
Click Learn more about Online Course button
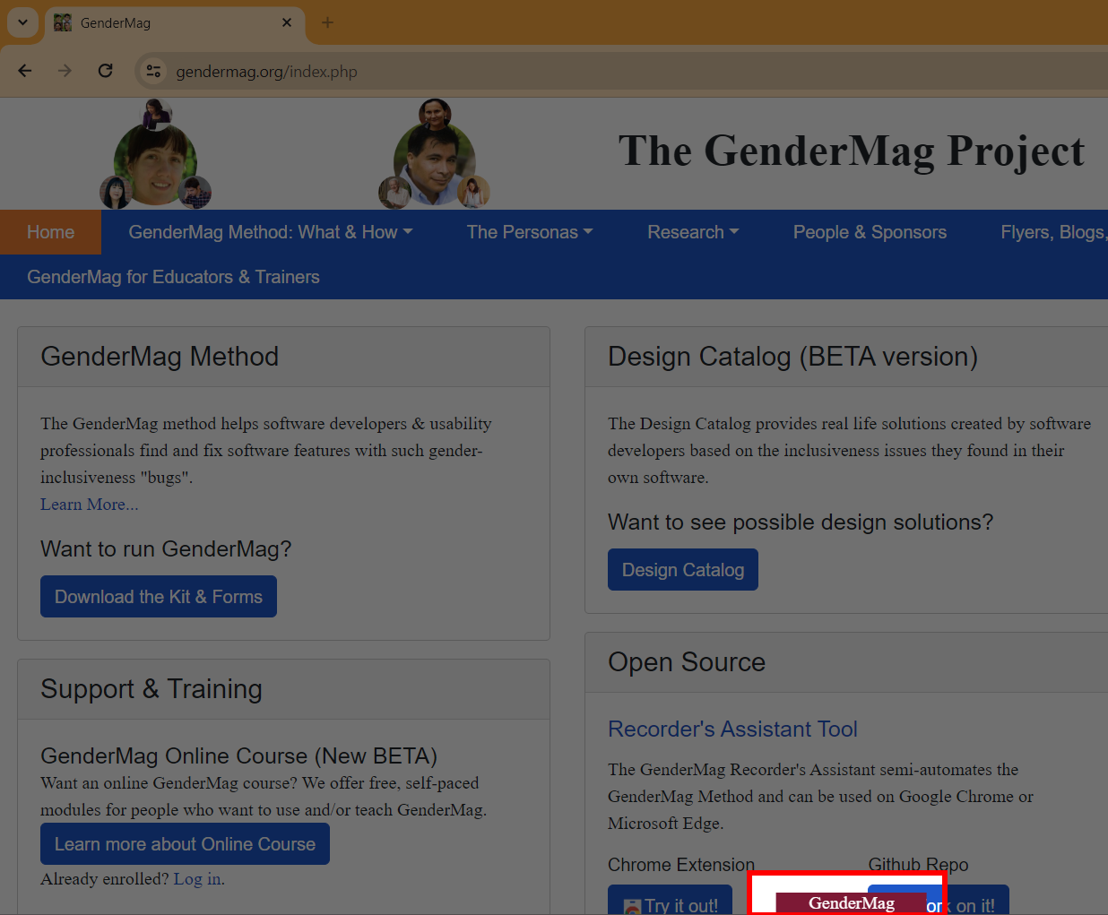(185, 844)
